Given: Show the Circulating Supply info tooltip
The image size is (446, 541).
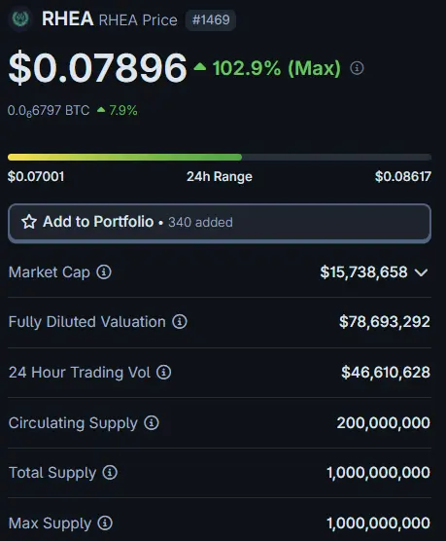Looking at the screenshot, I should [152, 422].
